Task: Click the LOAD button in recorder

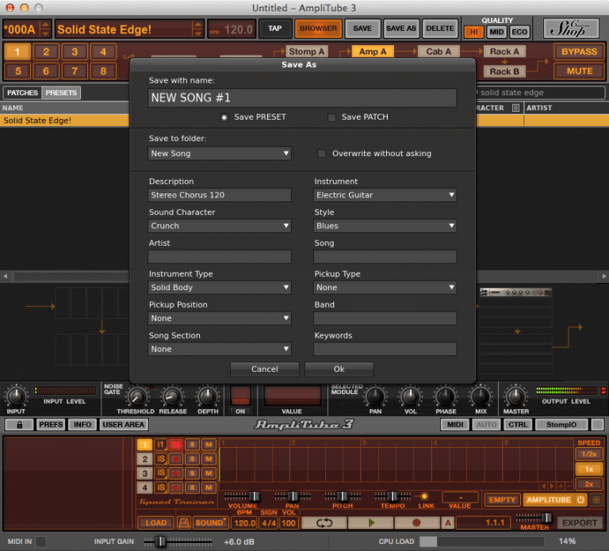Action: click(156, 522)
